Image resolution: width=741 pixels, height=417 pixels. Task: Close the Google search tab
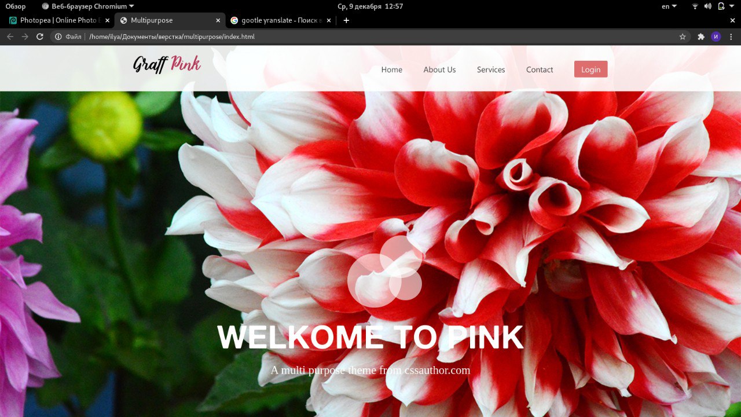pyautogui.click(x=329, y=20)
